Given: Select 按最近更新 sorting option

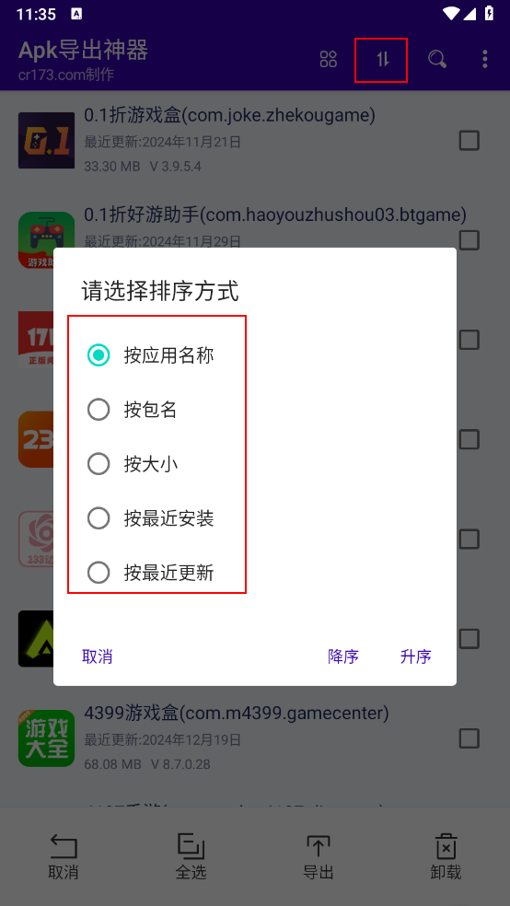Looking at the screenshot, I should coord(151,573).
